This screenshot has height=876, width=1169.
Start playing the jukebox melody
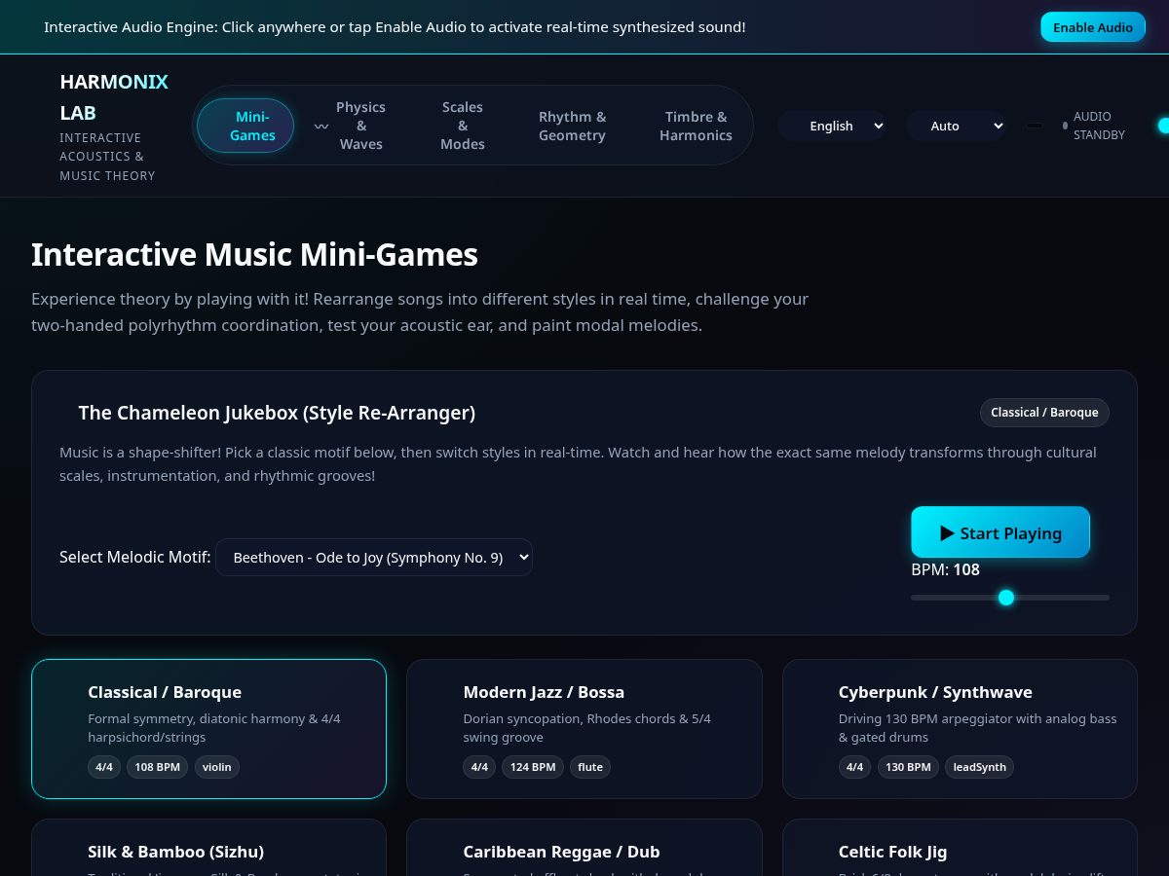pos(1000,532)
